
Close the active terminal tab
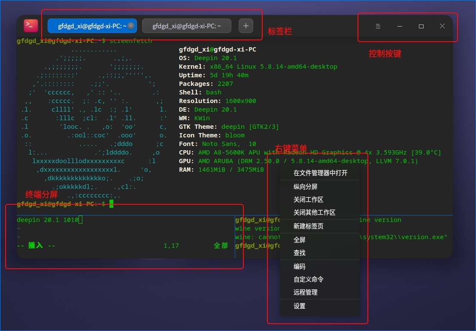[131, 26]
